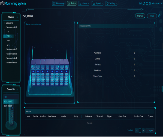Open the Alarm dropdown menu
The height and width of the screenshot is (137, 163).
(84, 4)
